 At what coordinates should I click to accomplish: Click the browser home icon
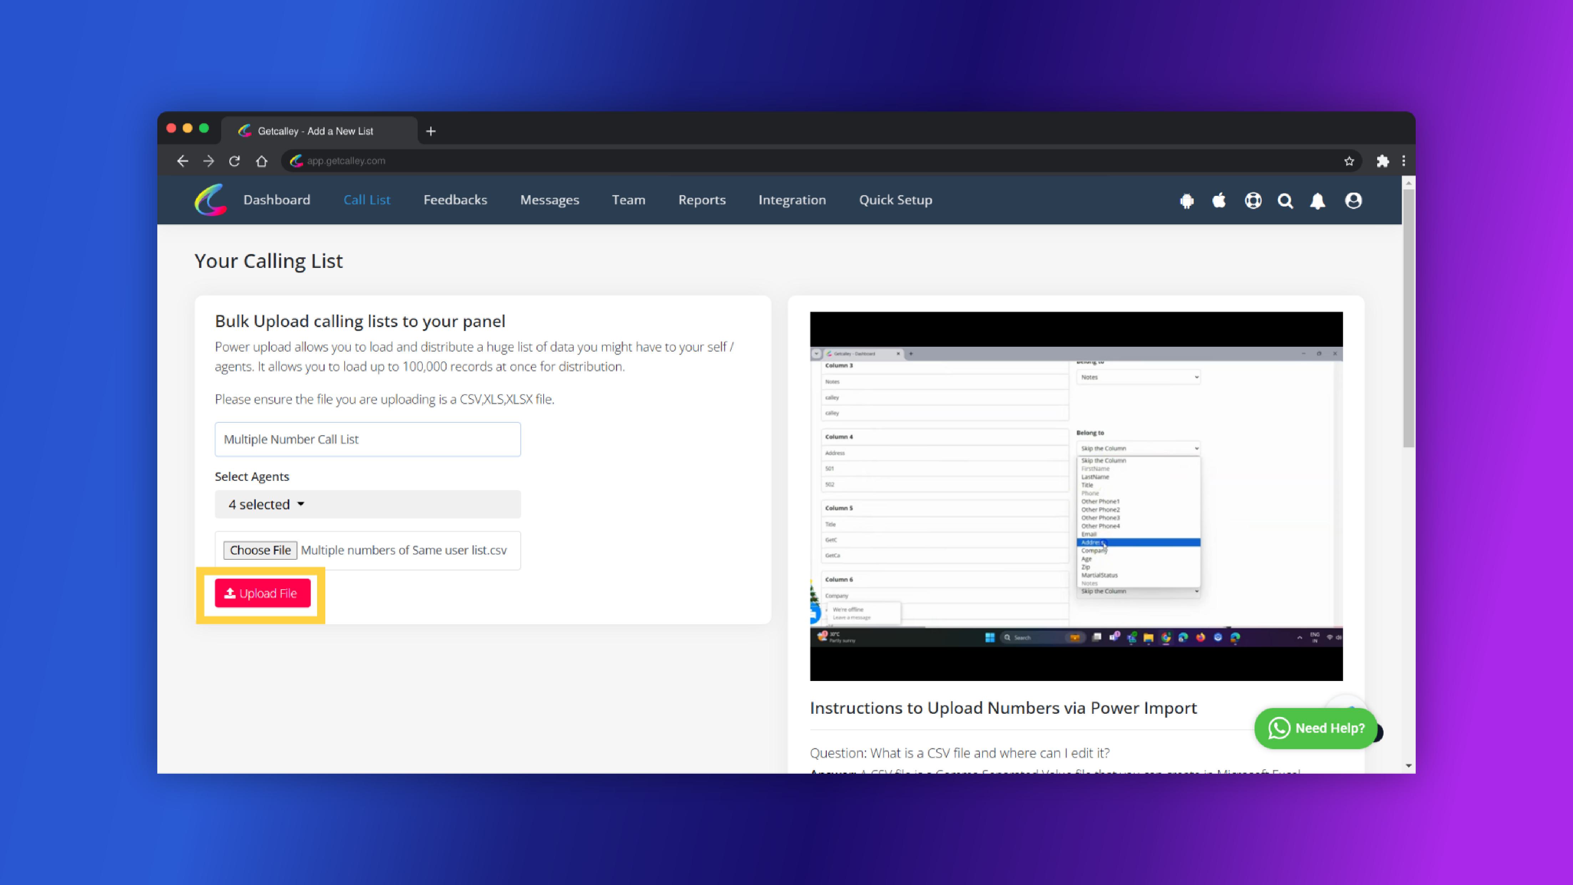coord(261,161)
